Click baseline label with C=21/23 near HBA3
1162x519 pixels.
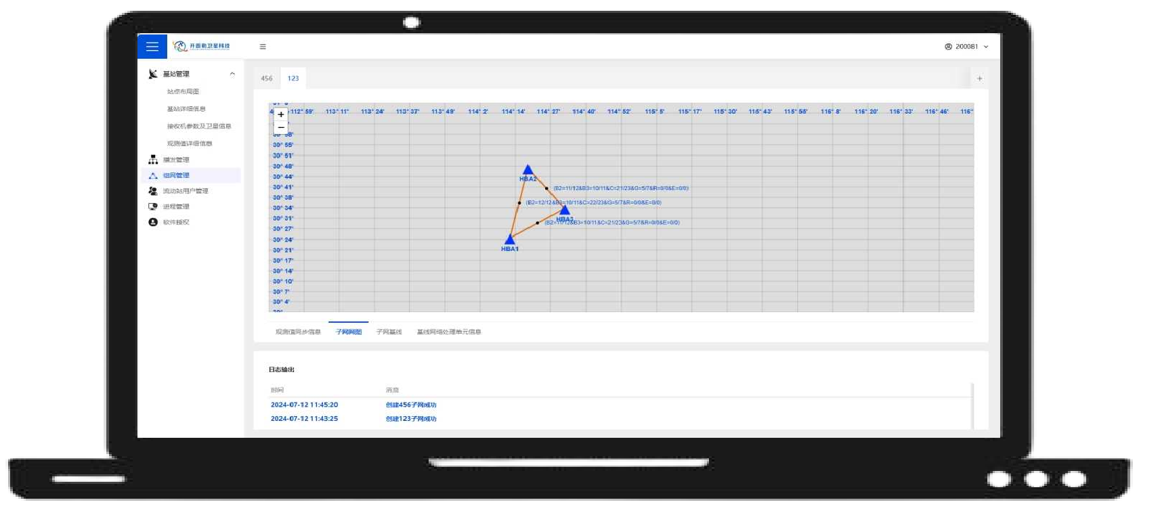pos(612,222)
